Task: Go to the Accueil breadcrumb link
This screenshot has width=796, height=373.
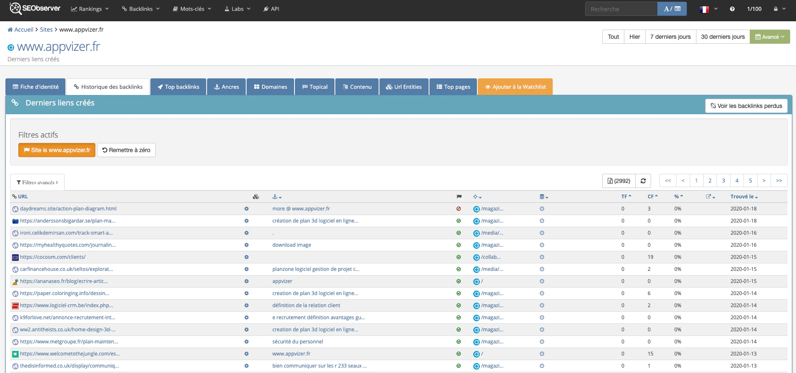Action: tap(20, 30)
